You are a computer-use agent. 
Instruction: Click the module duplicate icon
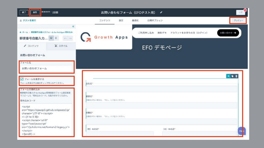(x=232, y=76)
